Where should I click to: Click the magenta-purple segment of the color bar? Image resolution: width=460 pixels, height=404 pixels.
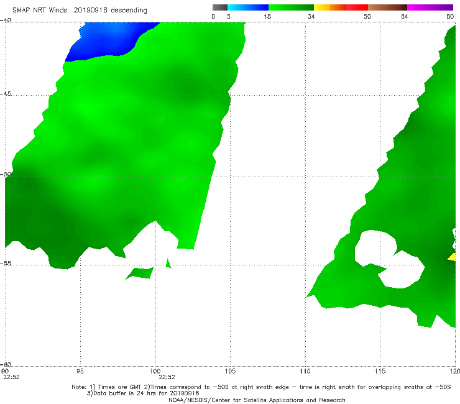pyautogui.click(x=430, y=7)
